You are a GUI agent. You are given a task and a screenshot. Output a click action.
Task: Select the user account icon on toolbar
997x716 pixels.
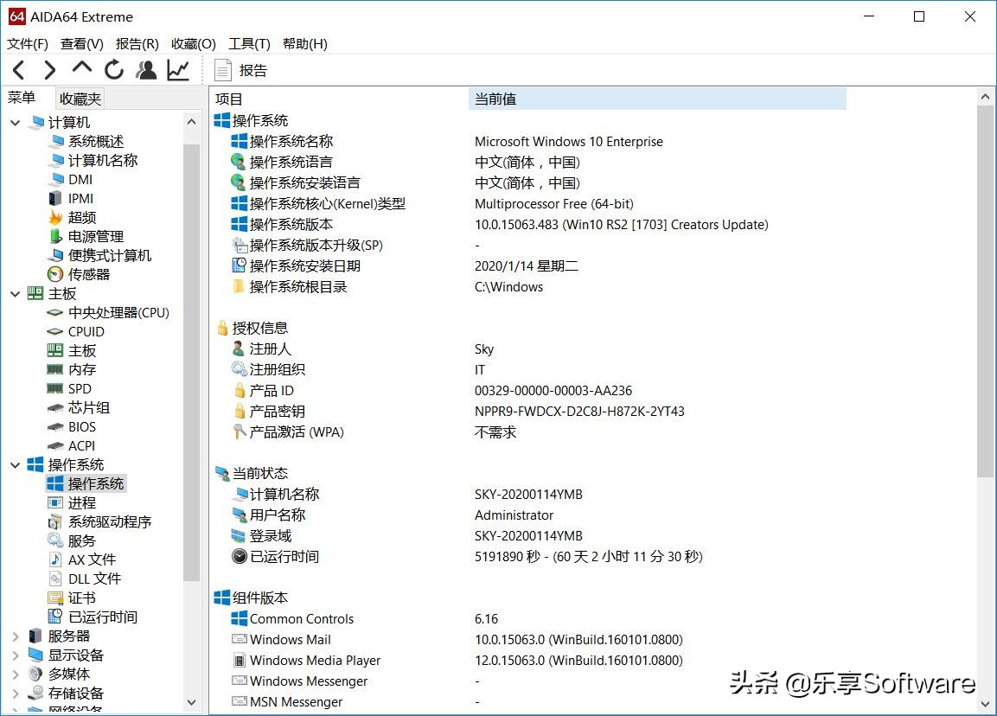coord(145,70)
